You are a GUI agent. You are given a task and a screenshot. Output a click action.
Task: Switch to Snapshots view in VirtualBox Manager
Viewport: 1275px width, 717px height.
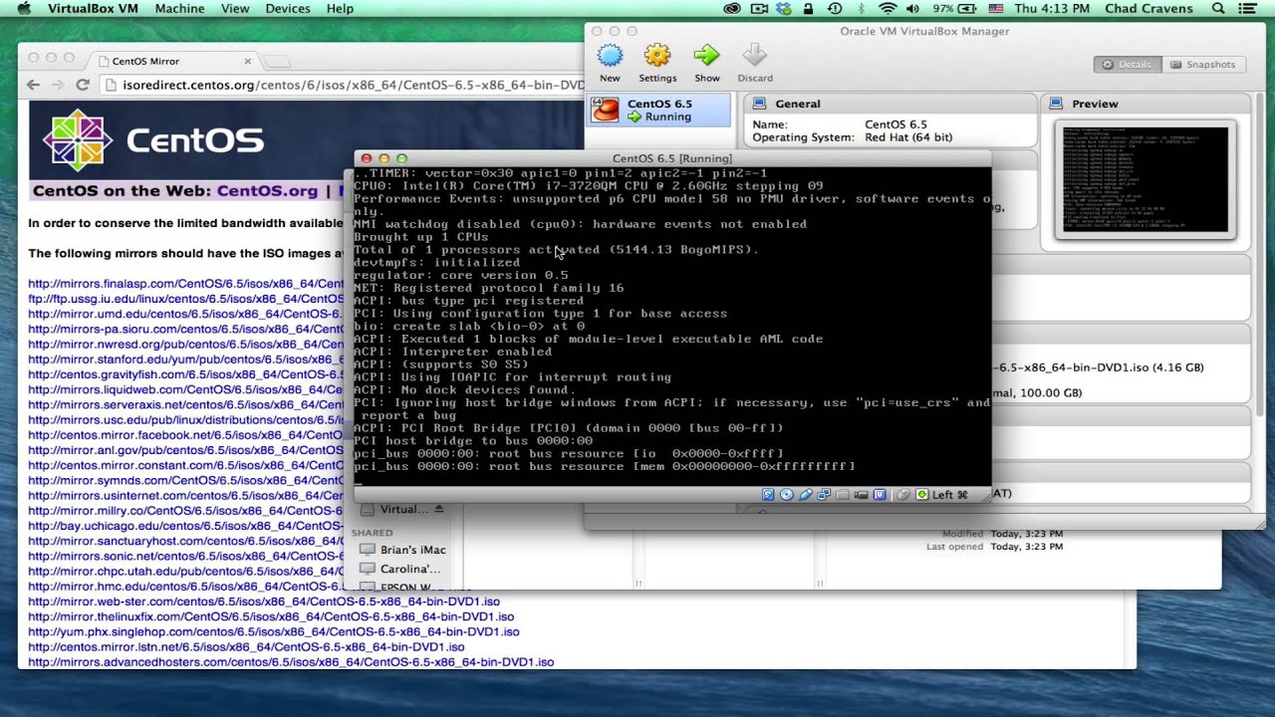pos(1202,64)
